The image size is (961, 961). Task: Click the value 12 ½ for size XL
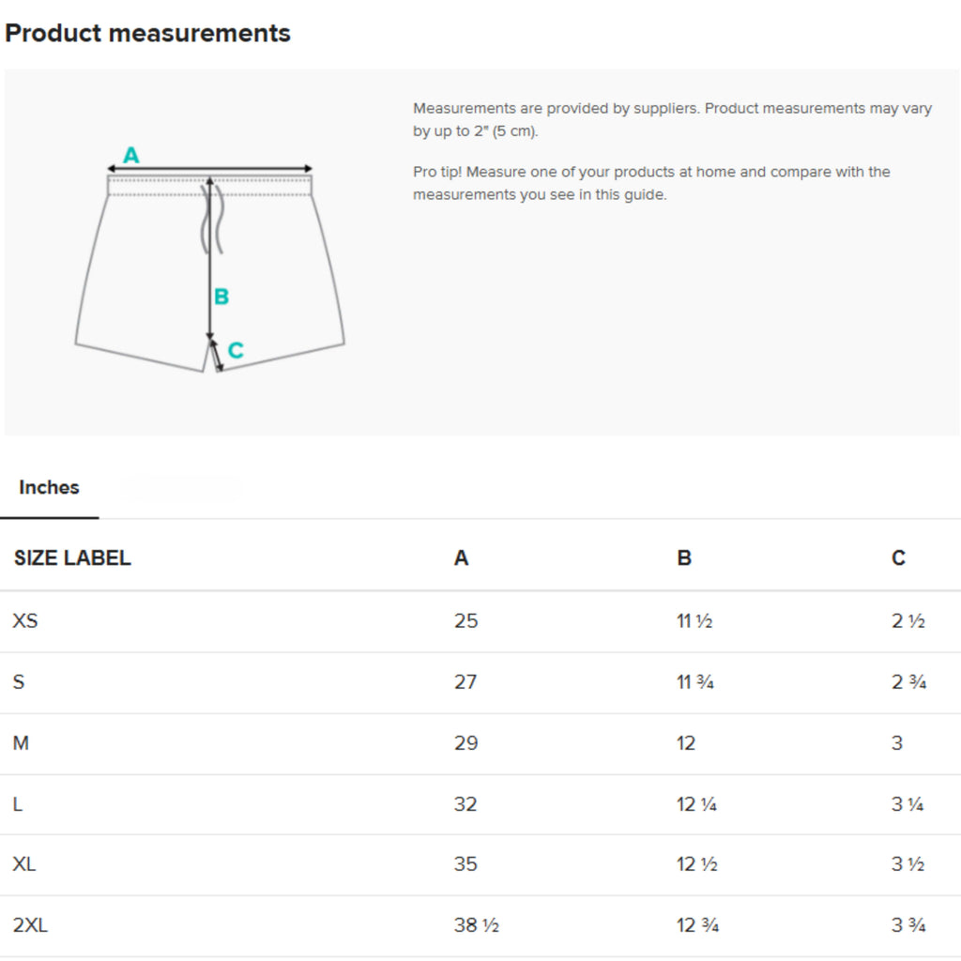coord(696,863)
